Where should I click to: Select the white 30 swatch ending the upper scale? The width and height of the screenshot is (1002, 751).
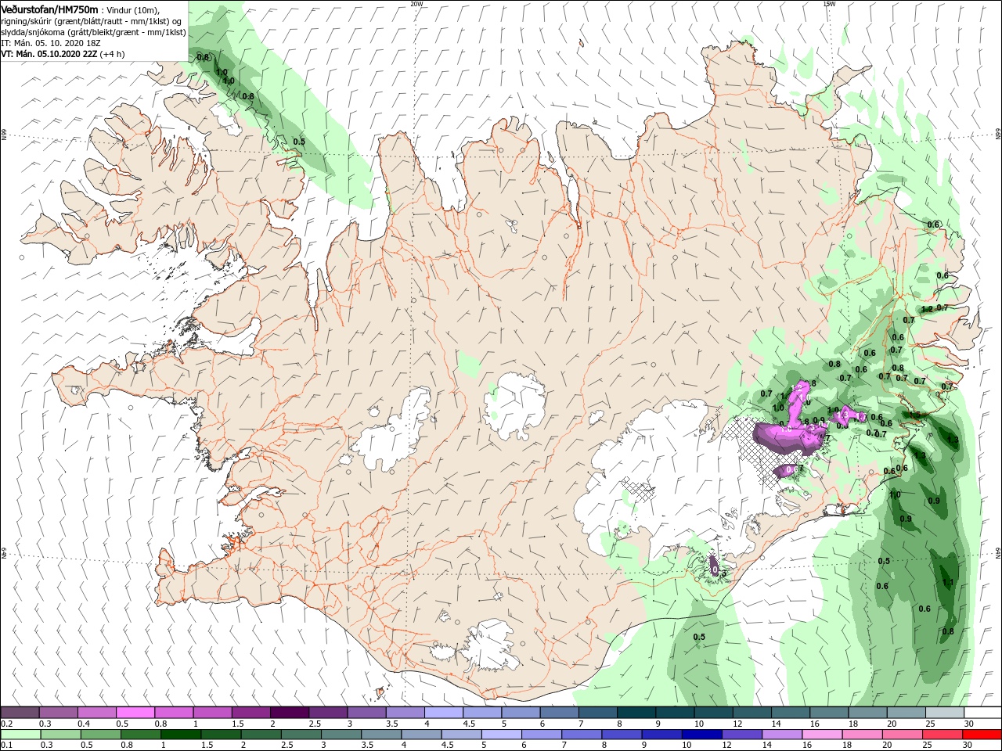click(x=982, y=713)
